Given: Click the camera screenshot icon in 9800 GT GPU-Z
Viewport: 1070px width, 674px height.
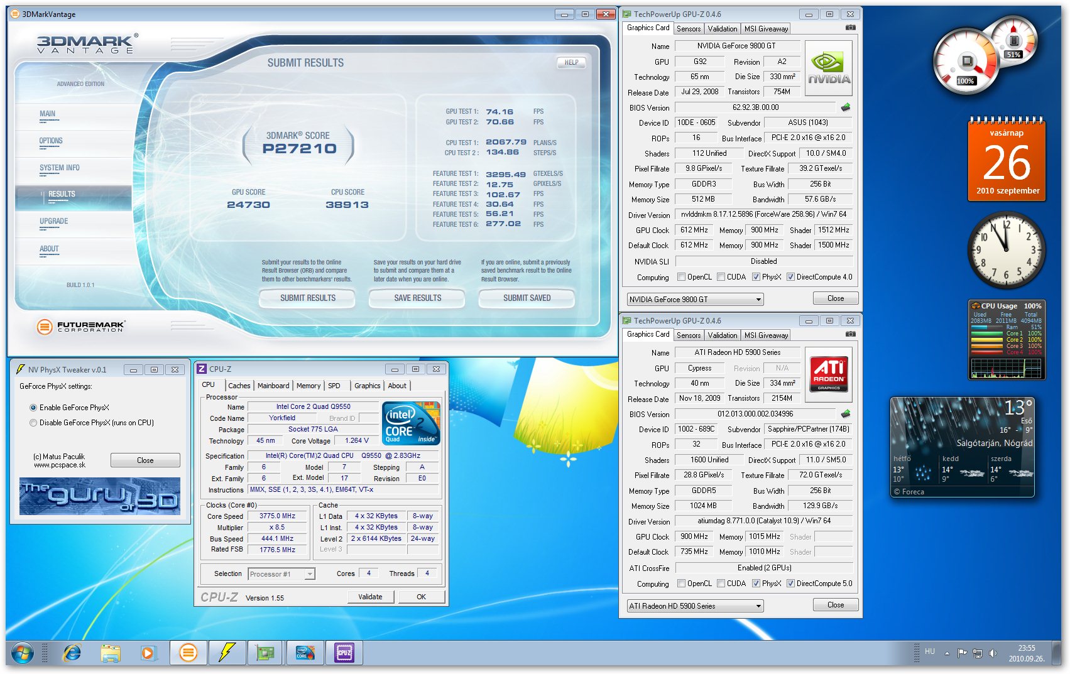Looking at the screenshot, I should [x=850, y=28].
